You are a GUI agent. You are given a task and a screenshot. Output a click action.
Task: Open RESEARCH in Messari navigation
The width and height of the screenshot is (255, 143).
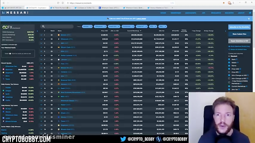coord(216,13)
